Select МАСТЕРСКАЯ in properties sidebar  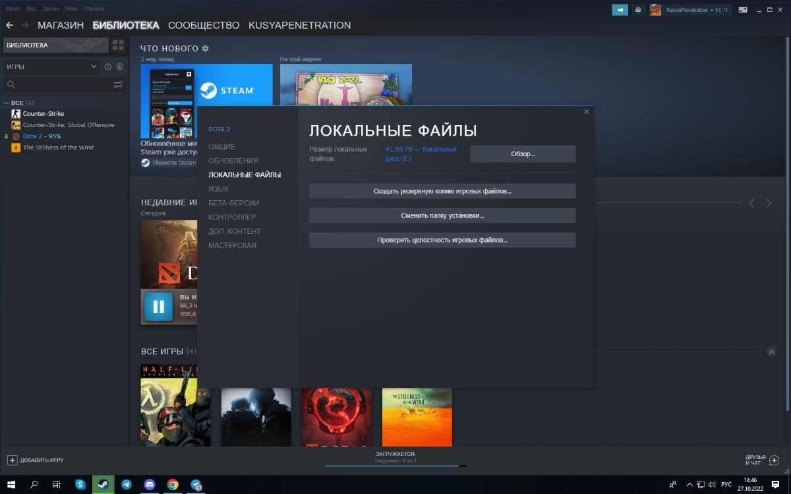coord(232,246)
